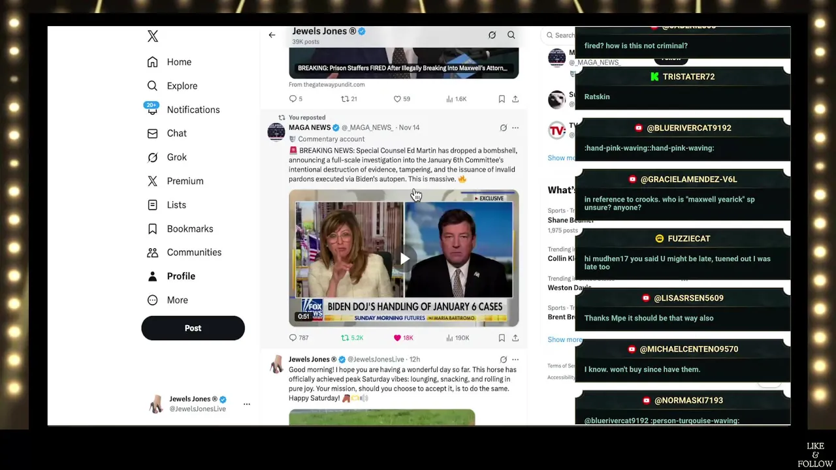Viewport: 836px width, 470px height.
Task: Like the Gateway Pundit post with 59 likes
Action: 402,99
